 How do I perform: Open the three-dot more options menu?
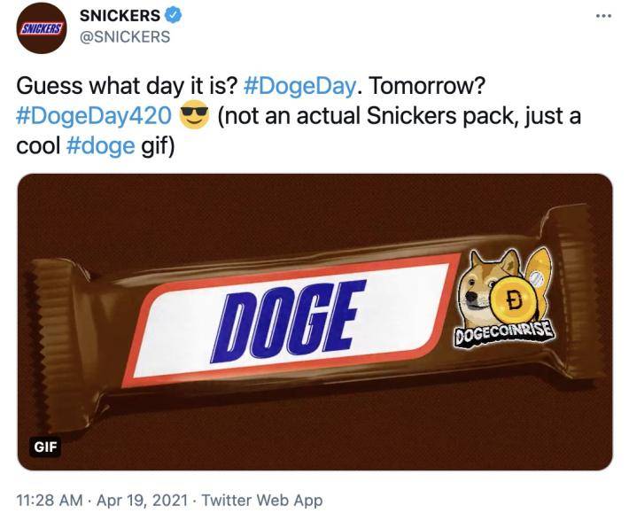tap(604, 17)
